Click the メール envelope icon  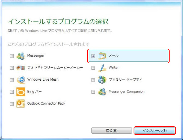(x=102, y=56)
